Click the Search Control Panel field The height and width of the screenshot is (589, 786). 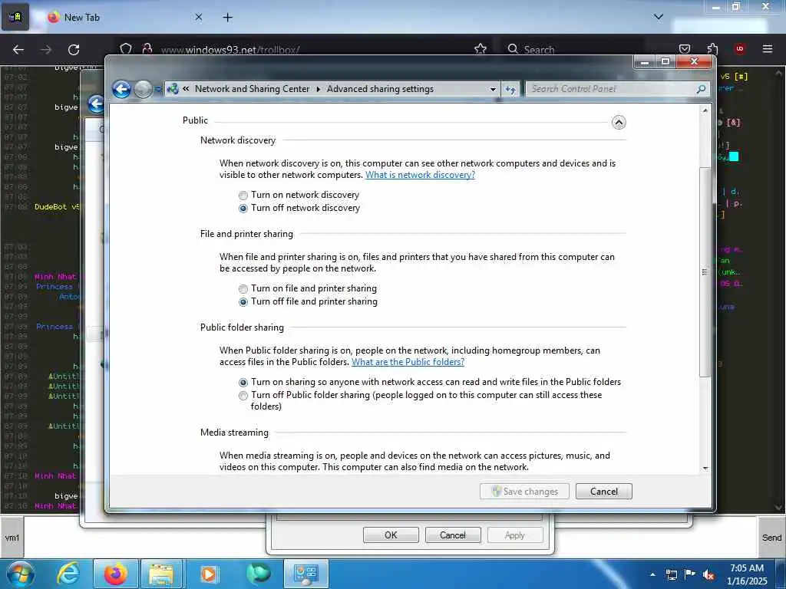point(612,89)
